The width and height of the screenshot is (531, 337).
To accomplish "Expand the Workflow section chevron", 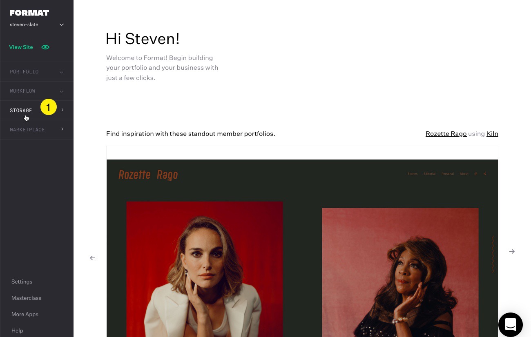I will tap(62, 91).
